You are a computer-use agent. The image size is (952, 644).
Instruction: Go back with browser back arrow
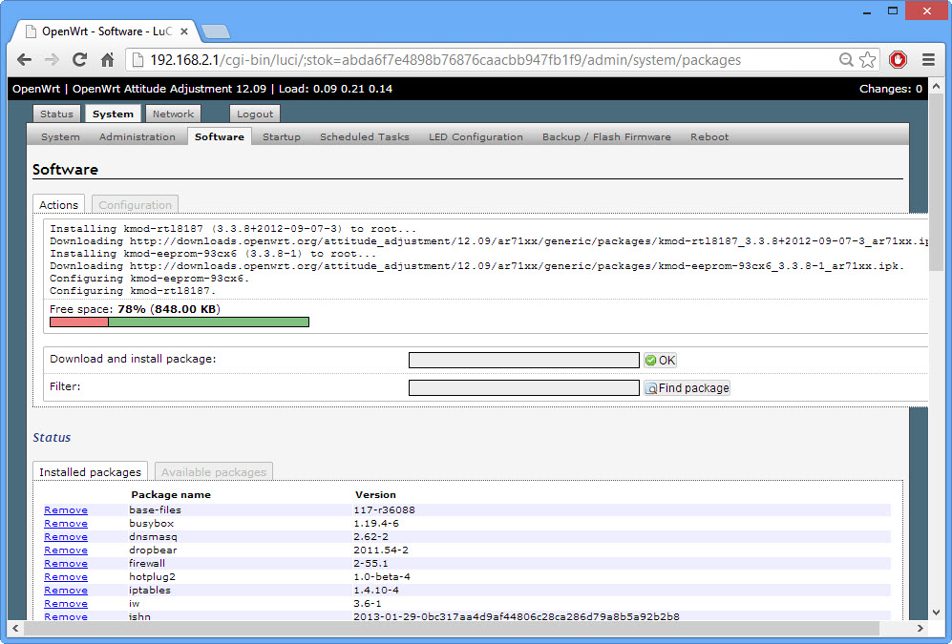tap(24, 59)
